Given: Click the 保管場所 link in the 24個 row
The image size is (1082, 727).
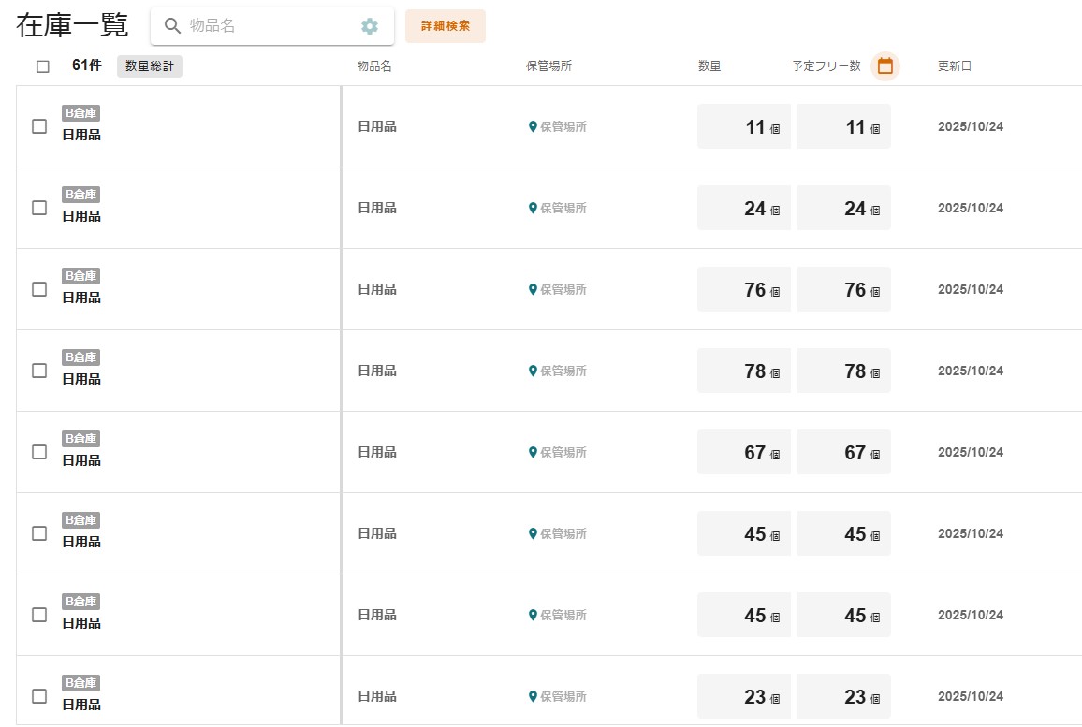Looking at the screenshot, I should click(563, 209).
